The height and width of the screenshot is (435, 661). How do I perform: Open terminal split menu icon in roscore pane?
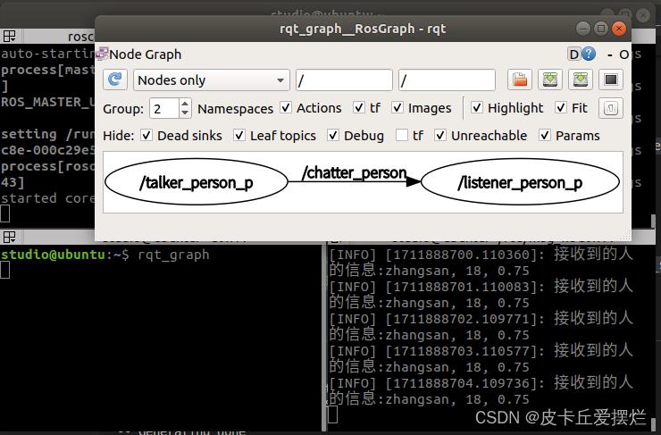(x=9, y=37)
